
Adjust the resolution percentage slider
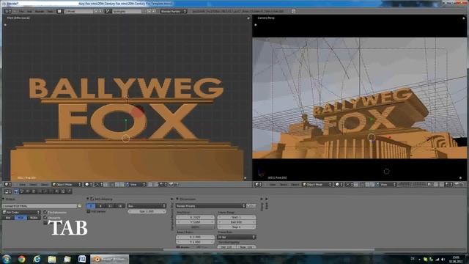(x=195, y=227)
